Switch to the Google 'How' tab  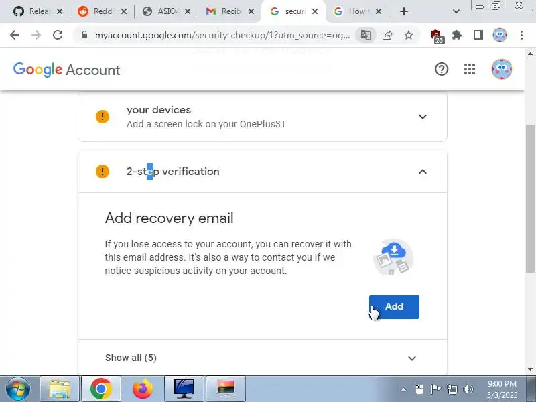pyautogui.click(x=356, y=11)
